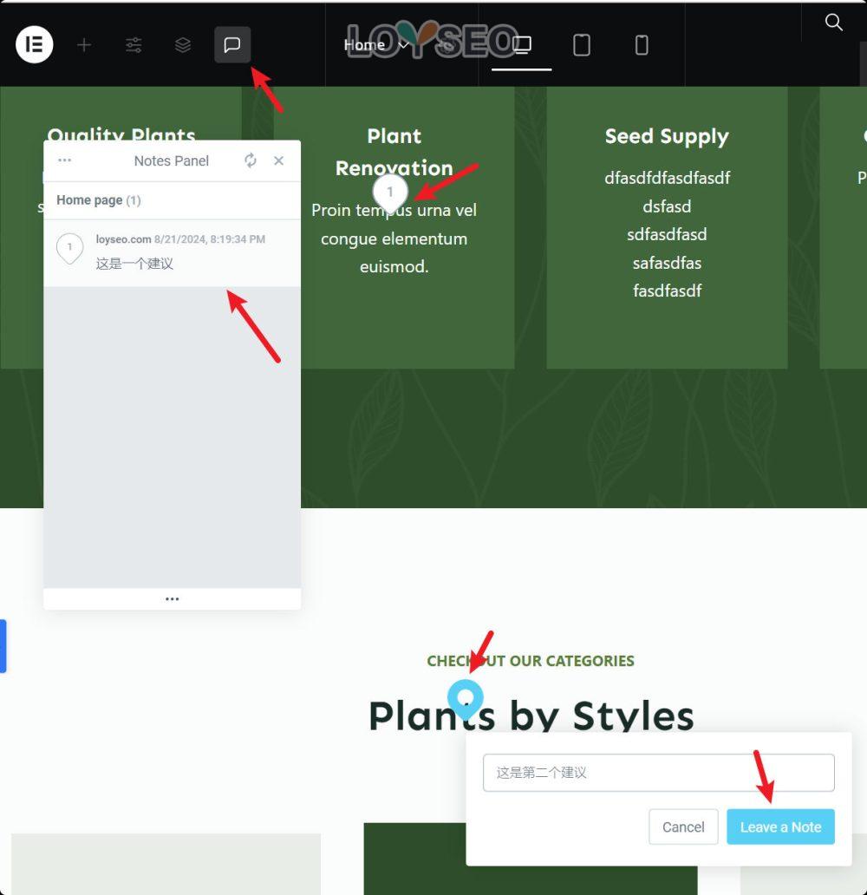Open the search magnifier icon
867x895 pixels.
click(x=833, y=23)
